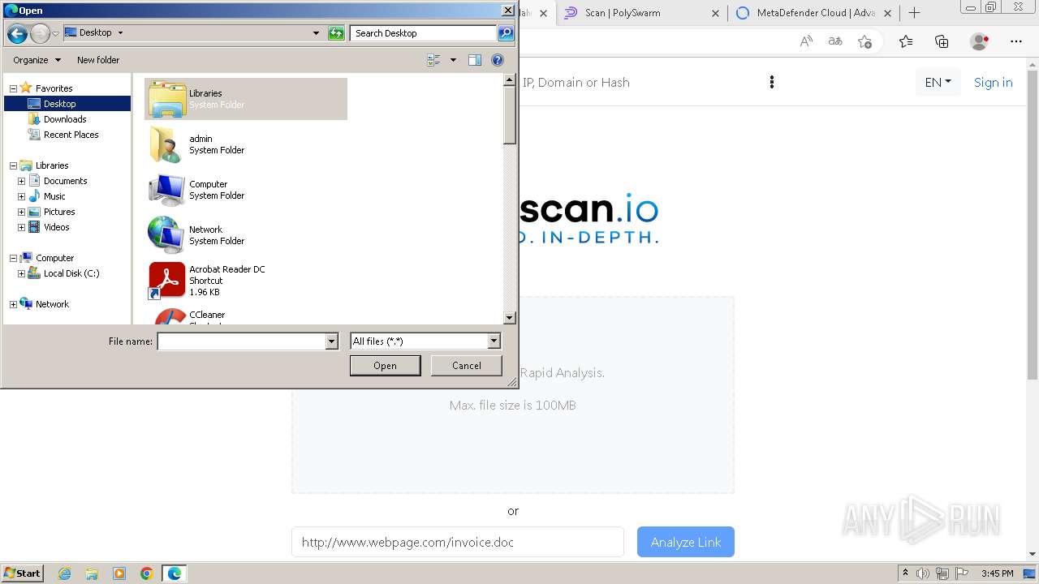Screen dimensions: 1039x584
Task: Click the taskbar clock showing 3:45 PM
Action: coord(997,573)
